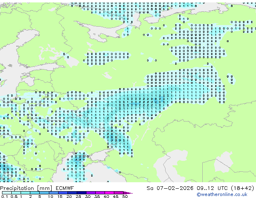Click the 'Precipitation [mm]' label
256x198 pixels.
pos(26,188)
